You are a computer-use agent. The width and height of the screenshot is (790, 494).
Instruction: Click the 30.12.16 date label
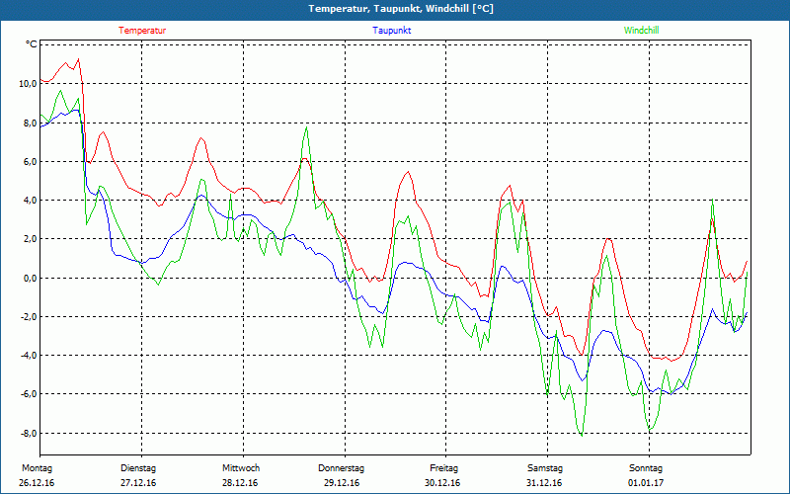[442, 483]
